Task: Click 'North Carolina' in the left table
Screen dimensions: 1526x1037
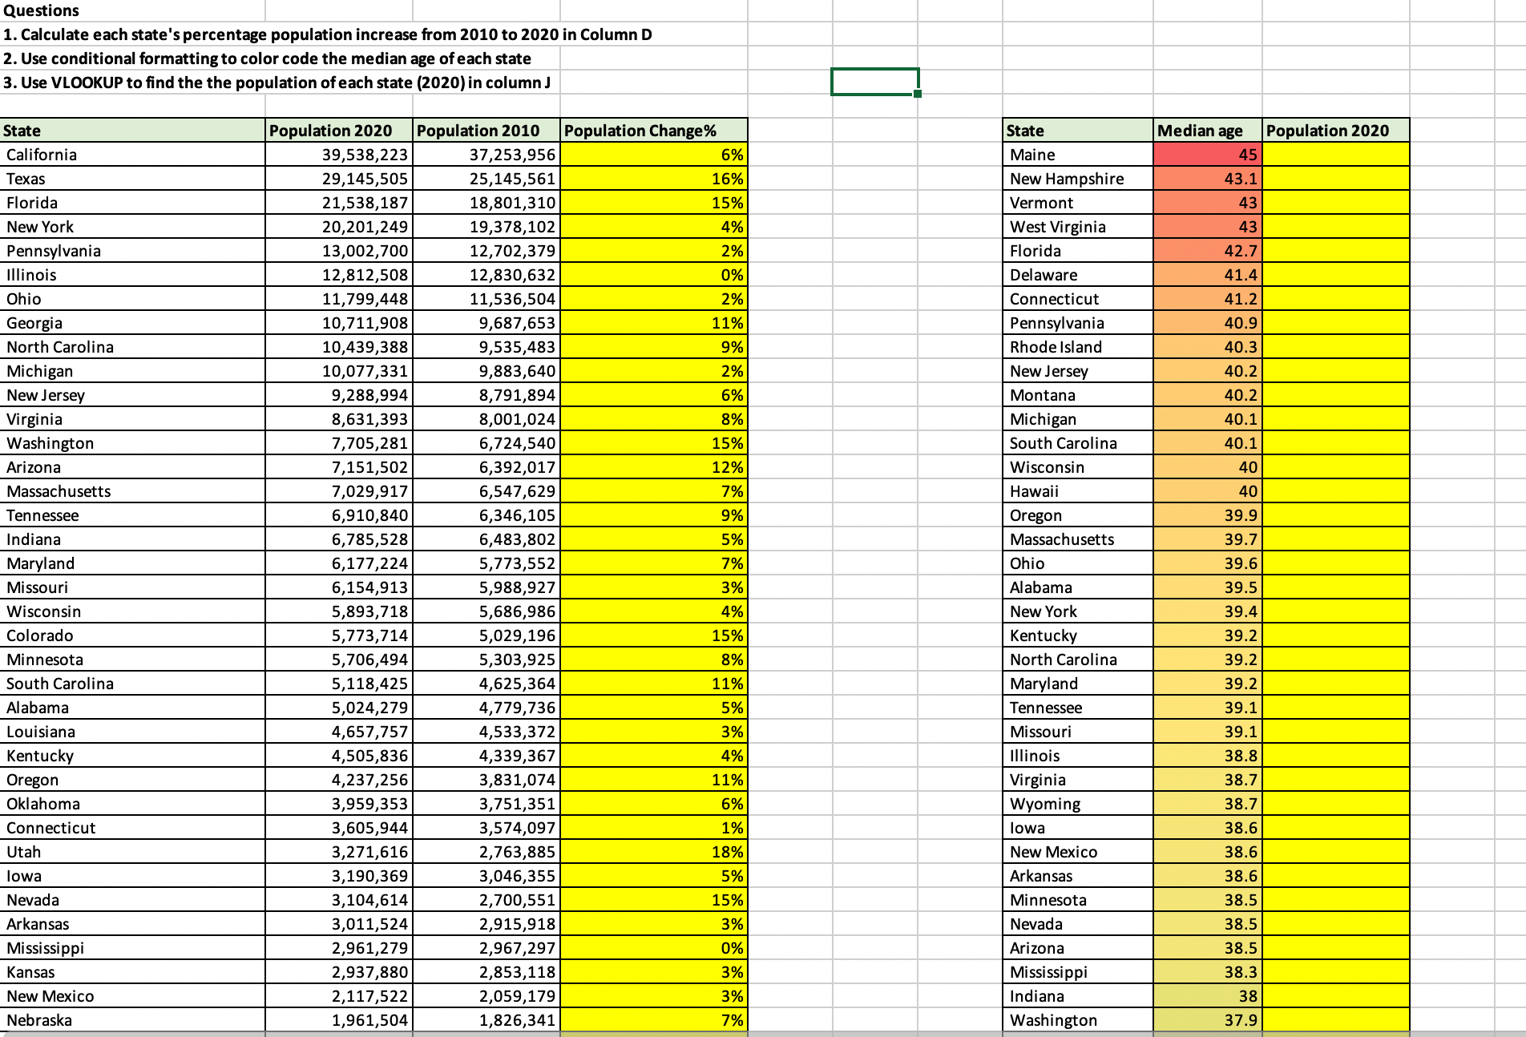Action: pyautogui.click(x=132, y=346)
